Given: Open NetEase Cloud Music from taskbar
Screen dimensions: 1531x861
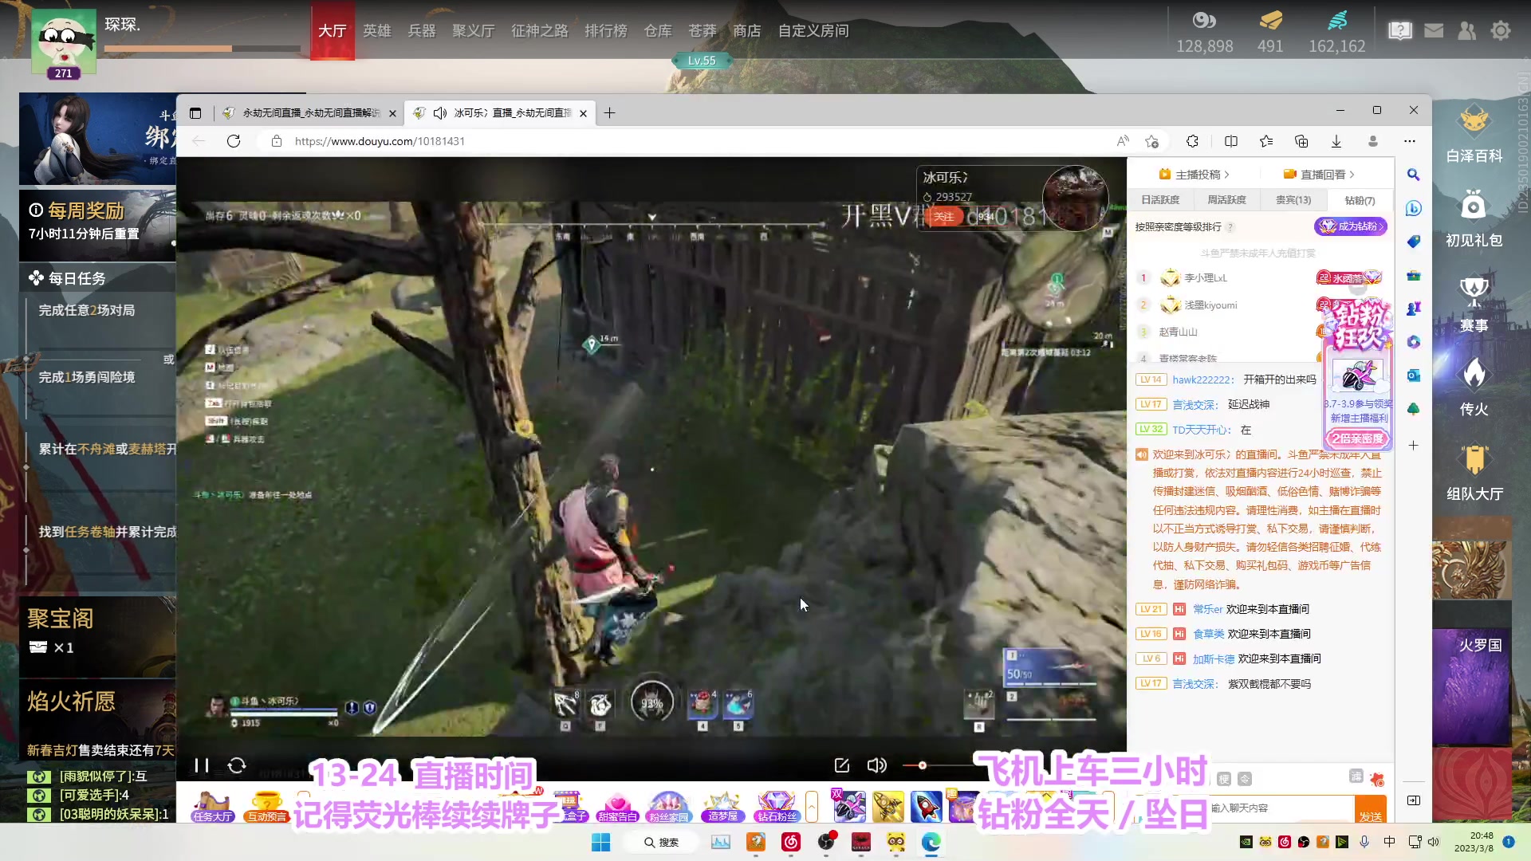Looking at the screenshot, I should [791, 842].
